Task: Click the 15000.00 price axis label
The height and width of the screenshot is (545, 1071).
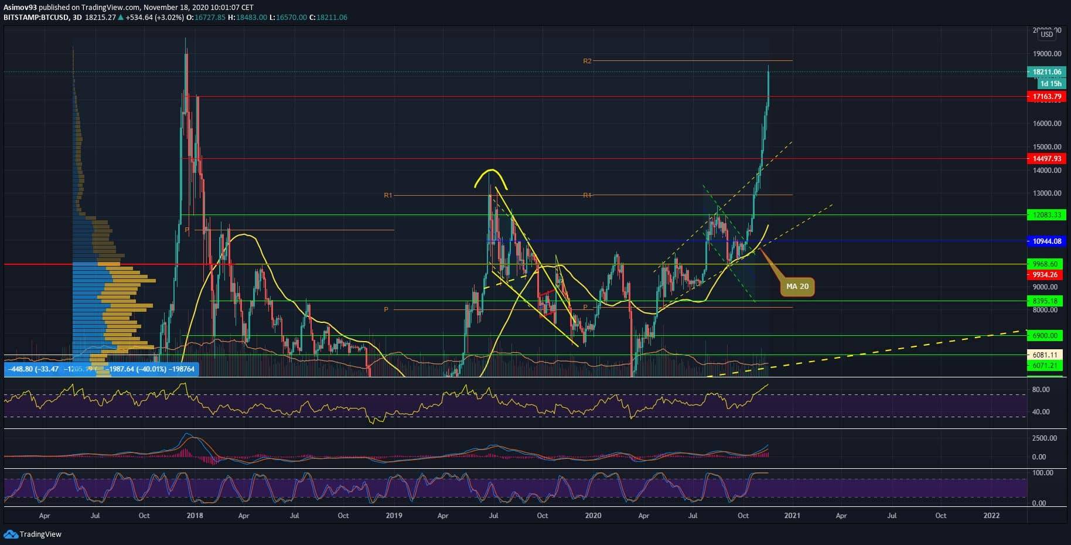Action: point(1046,147)
